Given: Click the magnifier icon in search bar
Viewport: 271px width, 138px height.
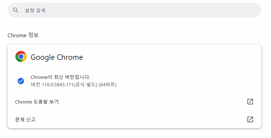Looking at the screenshot, I should pyautogui.click(x=16, y=10).
